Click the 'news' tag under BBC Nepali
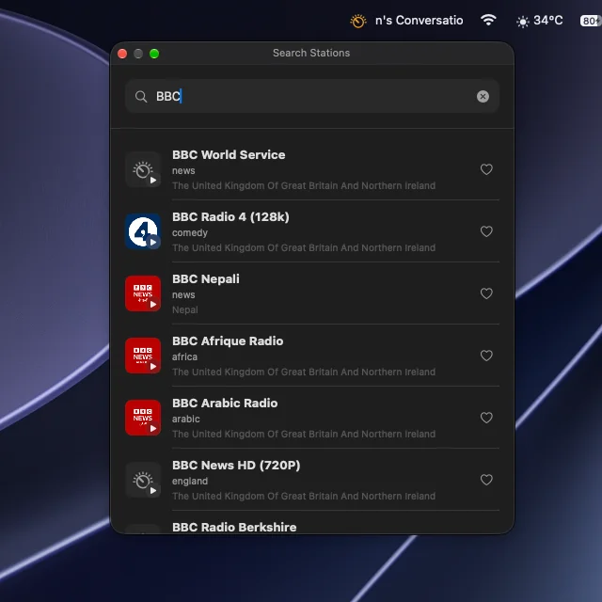Screen dimensions: 602x602 coord(183,294)
